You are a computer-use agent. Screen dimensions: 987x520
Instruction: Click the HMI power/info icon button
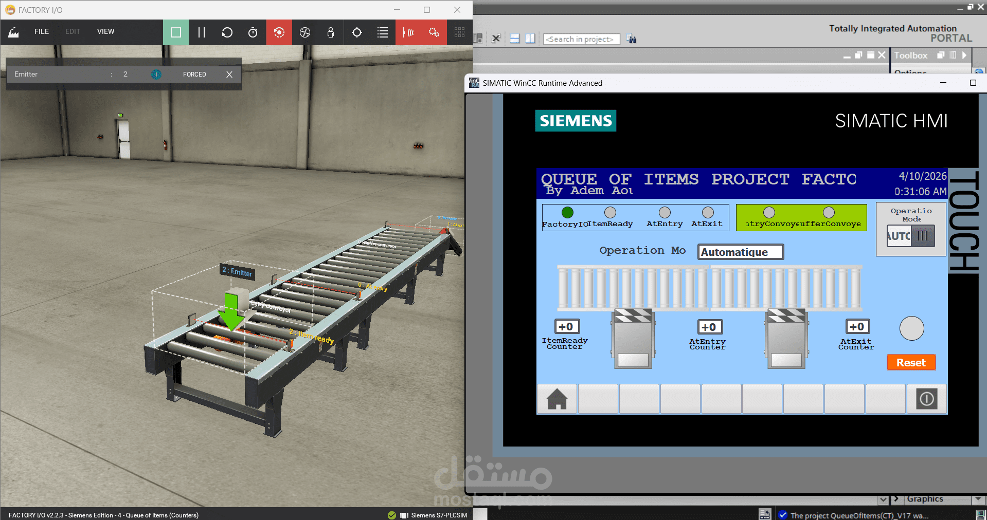(x=927, y=399)
